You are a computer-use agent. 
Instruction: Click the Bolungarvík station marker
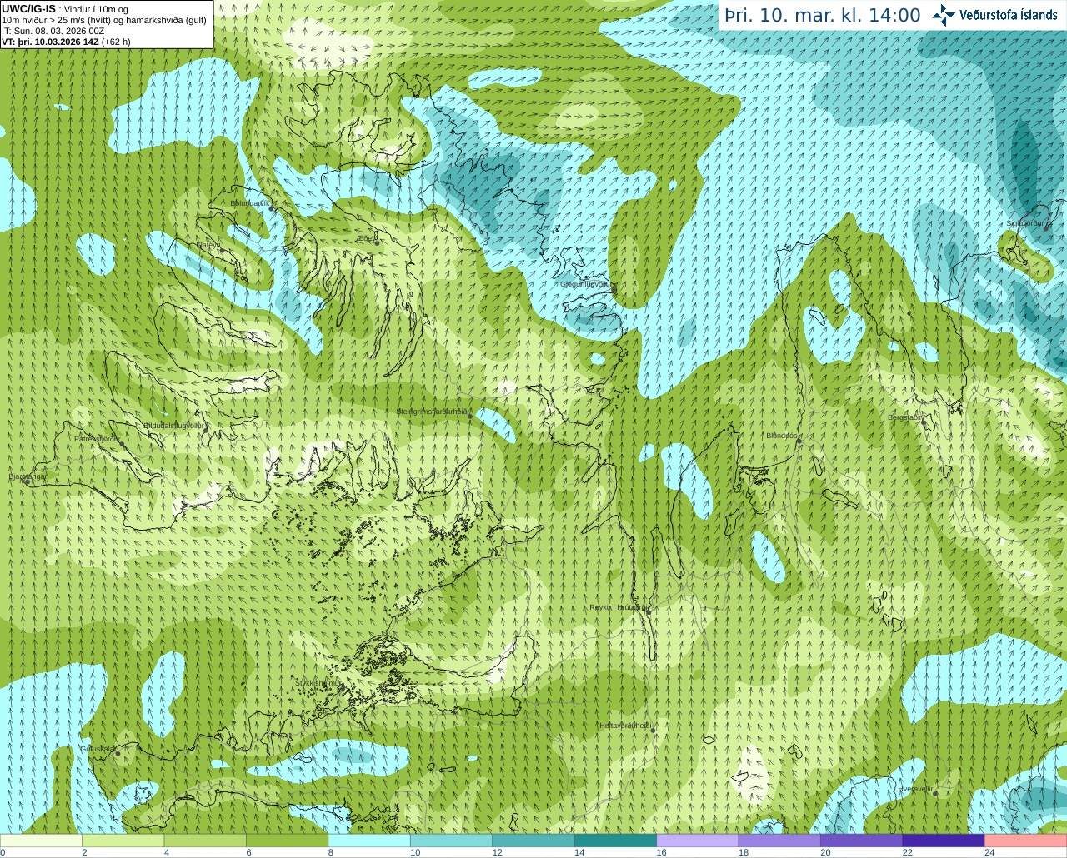[272, 208]
